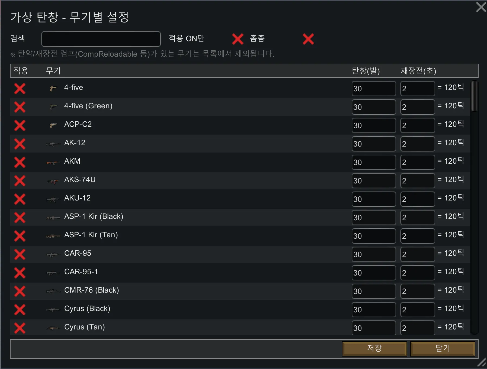Click the ACP-C2 pistol icon

tap(53, 125)
